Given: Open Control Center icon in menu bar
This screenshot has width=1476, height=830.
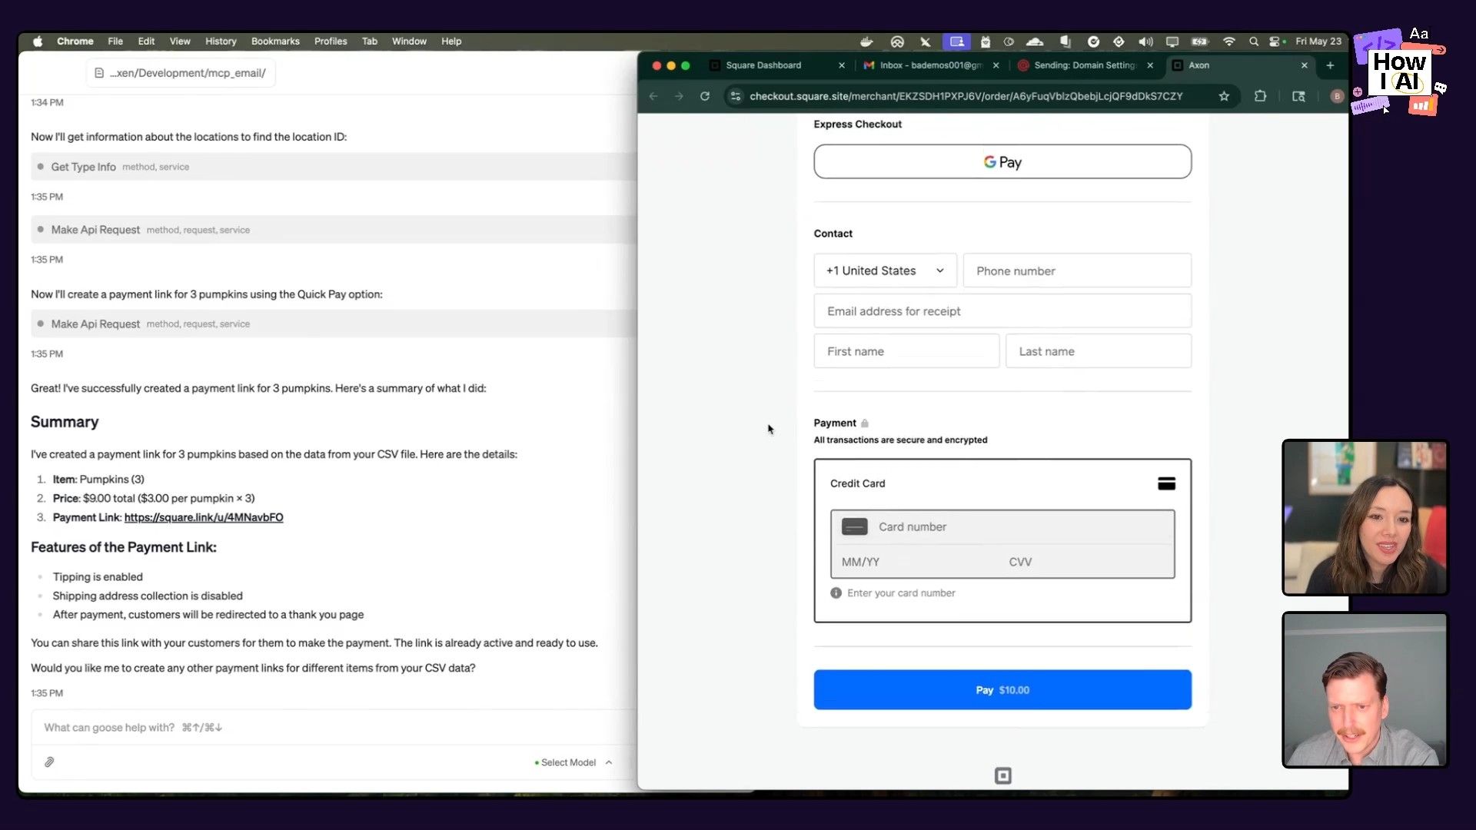Looking at the screenshot, I should [1276, 41].
